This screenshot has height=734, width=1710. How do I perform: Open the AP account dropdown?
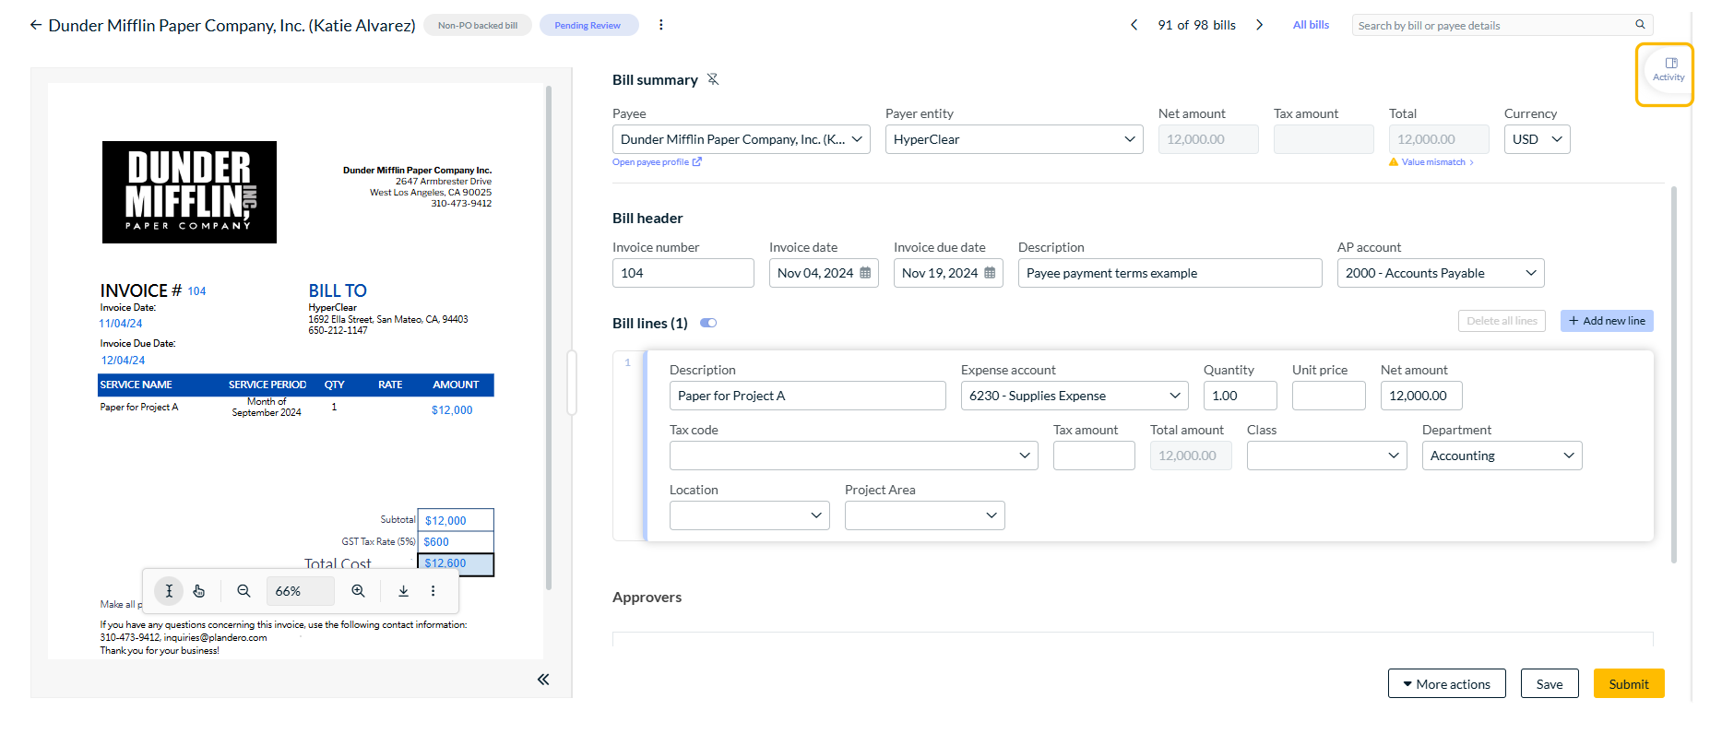coord(1441,273)
